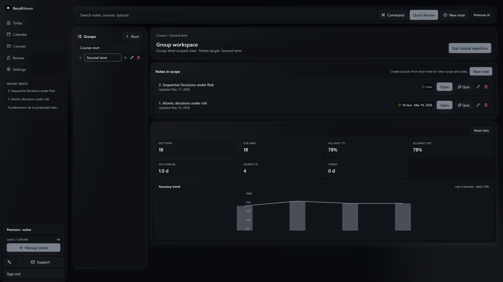Open the Second term breadcrumb link
This screenshot has height=282, width=503.
point(178,35)
